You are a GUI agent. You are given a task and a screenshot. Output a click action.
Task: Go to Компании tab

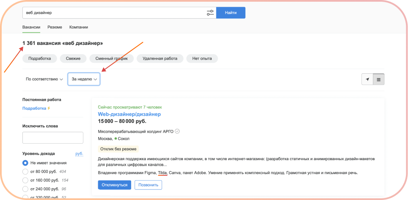point(79,27)
